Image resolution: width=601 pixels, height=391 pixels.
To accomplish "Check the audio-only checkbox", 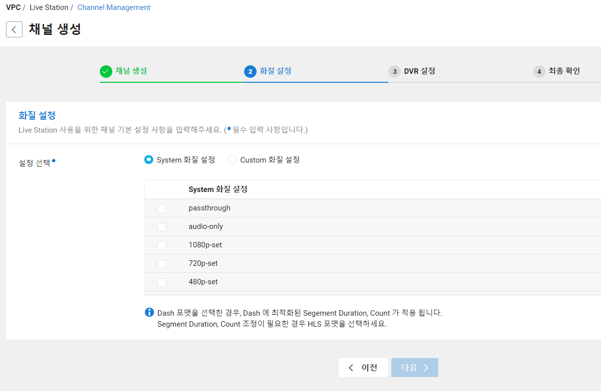I will [162, 227].
